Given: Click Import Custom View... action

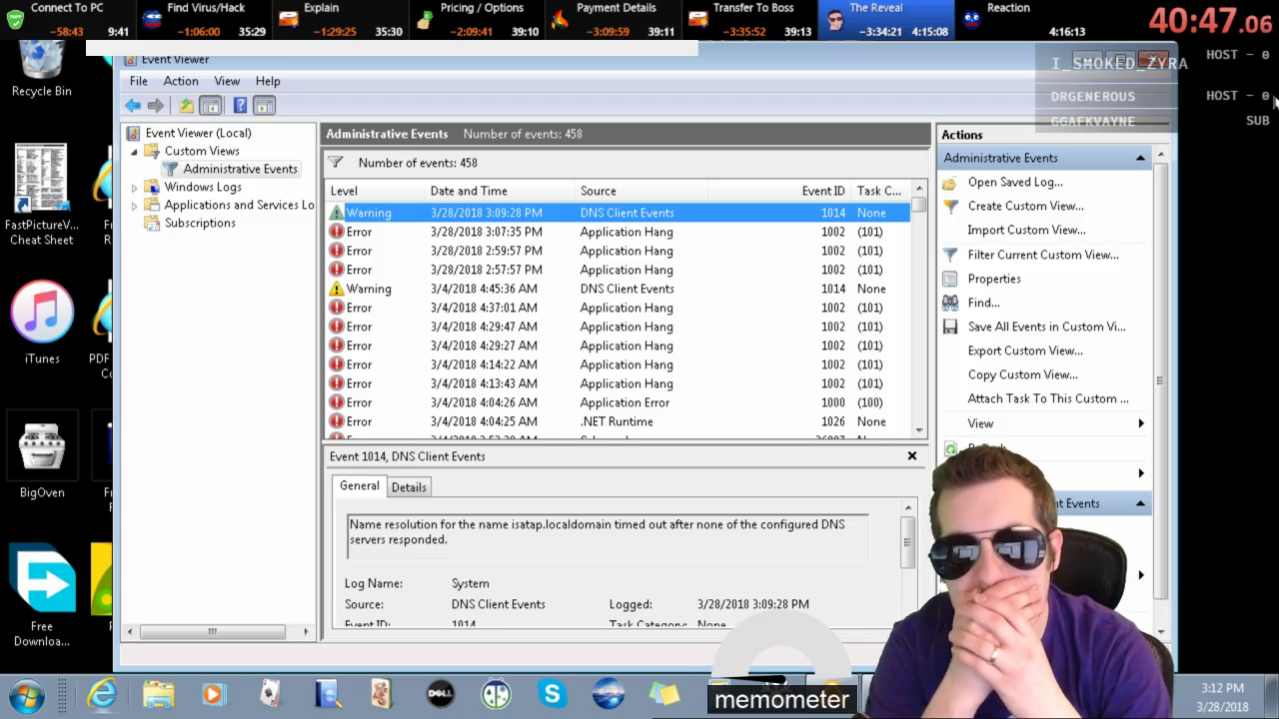Looking at the screenshot, I should [x=1026, y=231].
